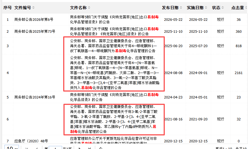Image resolution: width=248 pixels, height=149 pixels.
Task: Click sequence number 6 in the 序号 column
Action: [x=8, y=119]
